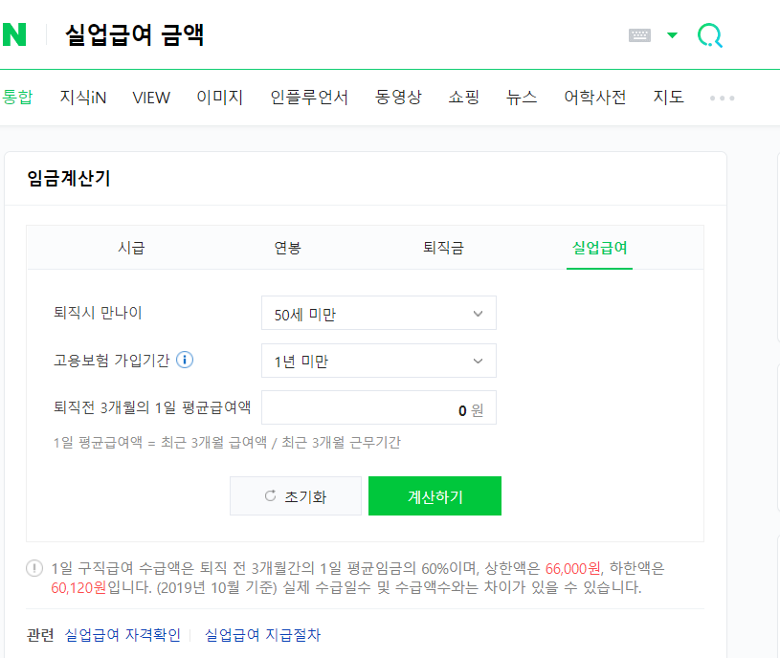Open the 뉴스 search category
The width and height of the screenshot is (780, 658).
click(x=520, y=97)
